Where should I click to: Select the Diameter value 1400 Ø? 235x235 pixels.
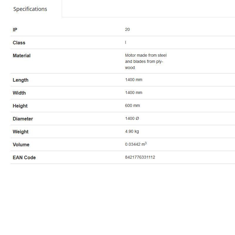pos(132,118)
